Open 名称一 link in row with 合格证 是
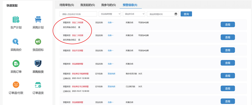This screenshot has height=105, width=252. pyautogui.click(x=110, y=23)
